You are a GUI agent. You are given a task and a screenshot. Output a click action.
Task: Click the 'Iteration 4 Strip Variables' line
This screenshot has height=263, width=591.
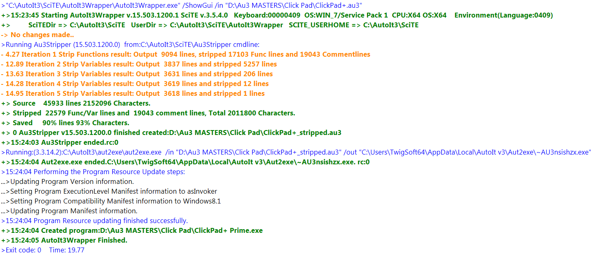(x=135, y=84)
